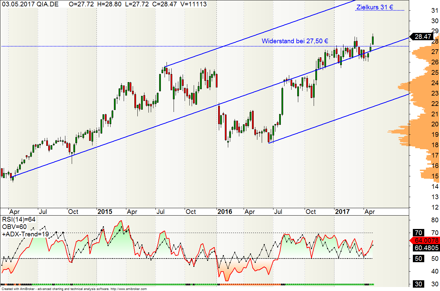The height and width of the screenshot is (291, 440).
Task: Click the 2017 year marker on time axis
Action: [x=343, y=212]
